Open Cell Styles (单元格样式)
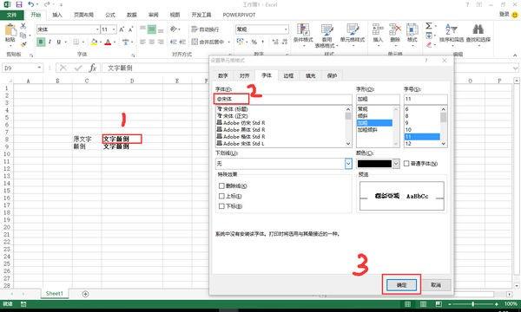 tap(353, 35)
